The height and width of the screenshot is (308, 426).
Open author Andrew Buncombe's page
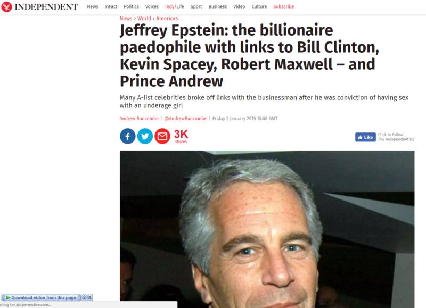[x=139, y=119]
